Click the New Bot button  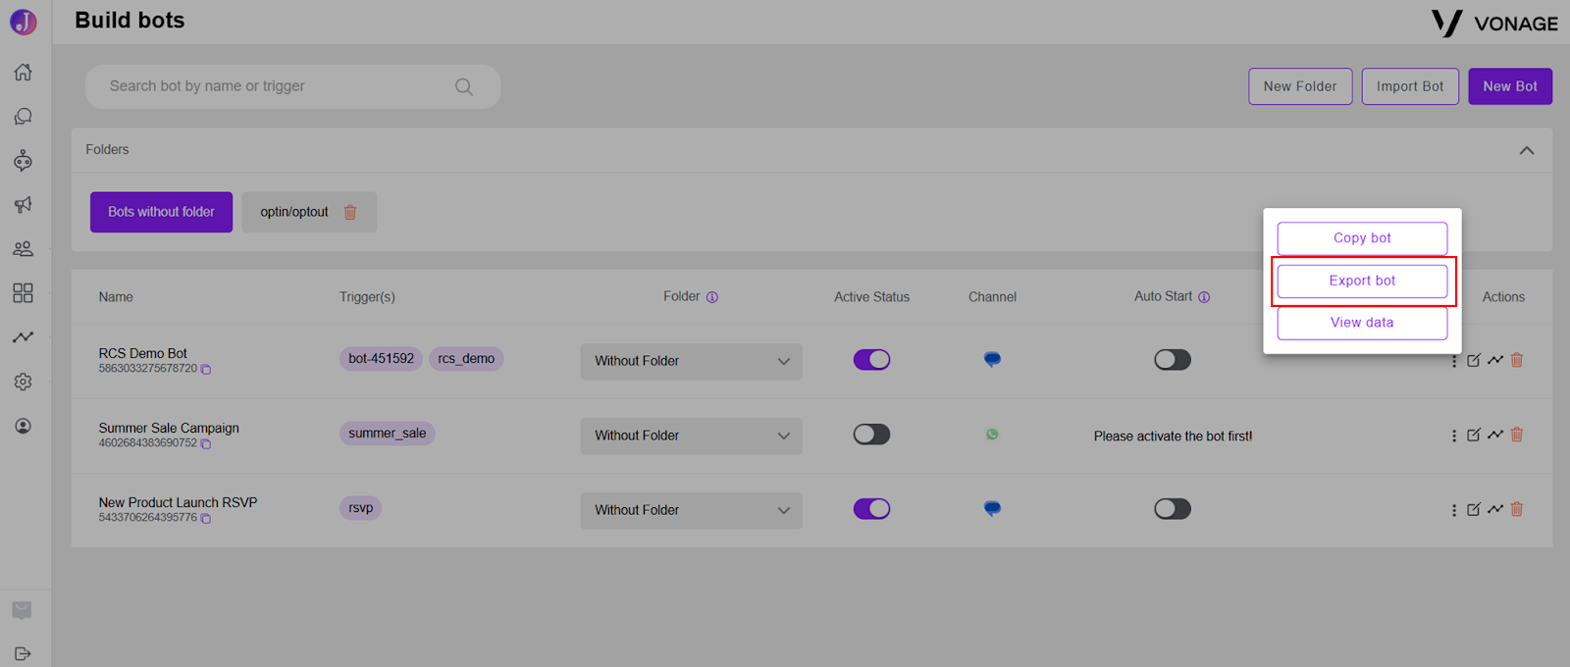click(x=1510, y=86)
